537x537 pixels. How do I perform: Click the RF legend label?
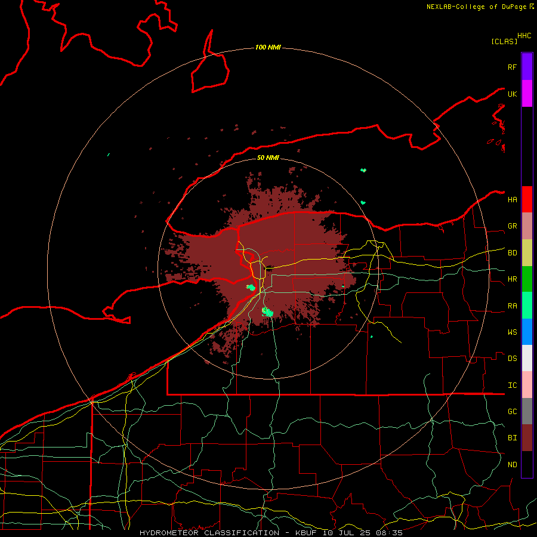pos(512,67)
